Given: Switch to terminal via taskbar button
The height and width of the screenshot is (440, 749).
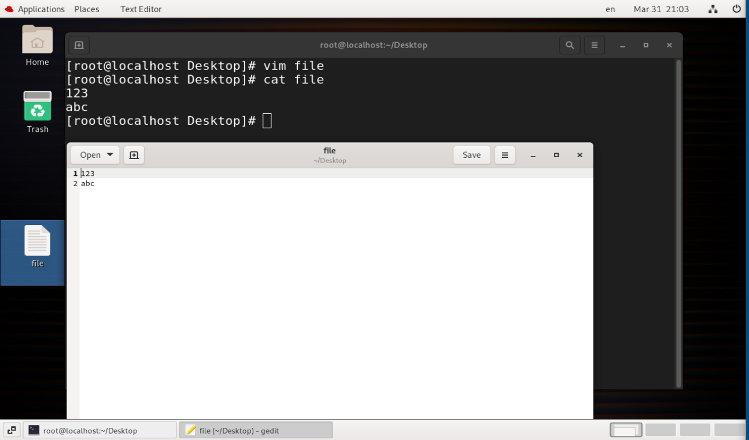Looking at the screenshot, I should click(99, 430).
